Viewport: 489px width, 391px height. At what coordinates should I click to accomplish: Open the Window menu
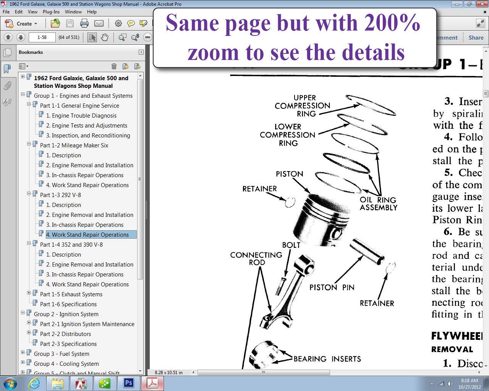click(x=73, y=12)
